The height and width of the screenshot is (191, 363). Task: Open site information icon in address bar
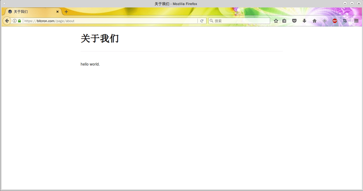point(15,21)
